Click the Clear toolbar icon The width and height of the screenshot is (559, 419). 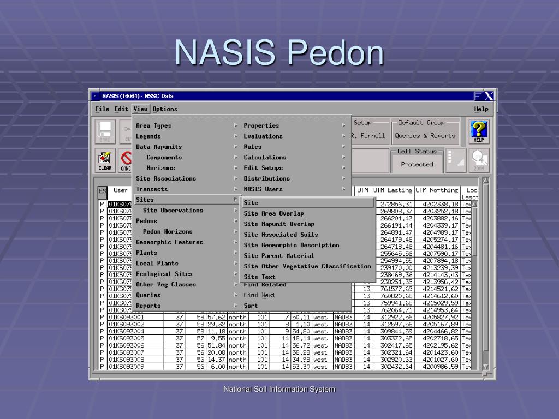click(x=105, y=161)
